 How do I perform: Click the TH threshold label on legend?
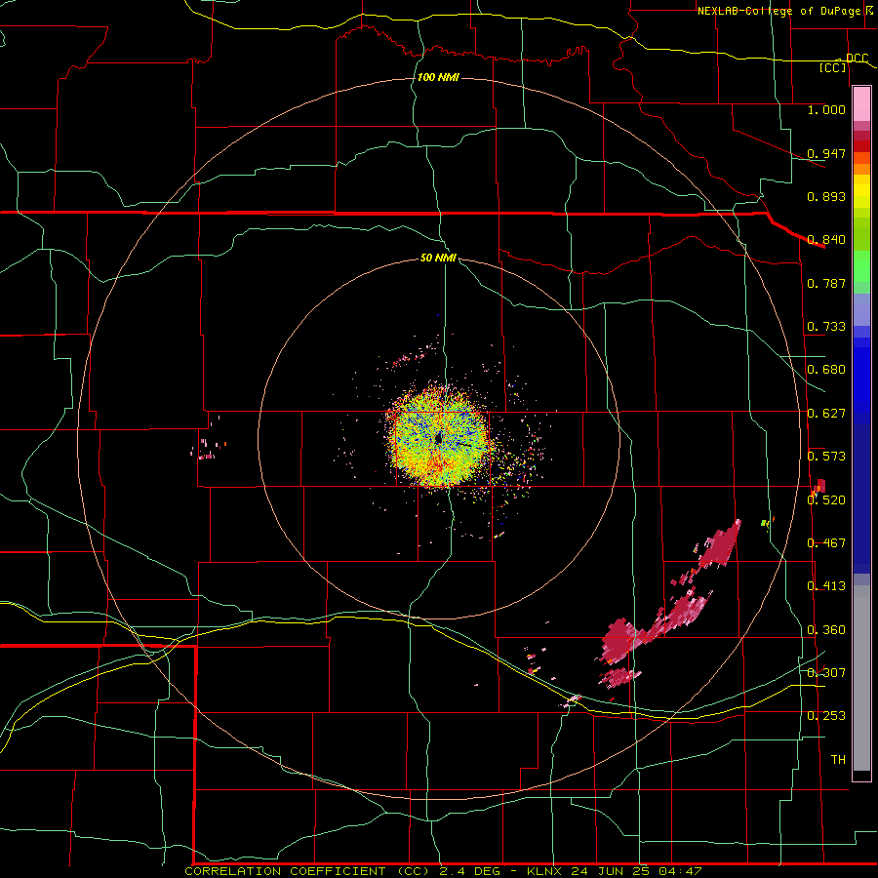pos(838,760)
